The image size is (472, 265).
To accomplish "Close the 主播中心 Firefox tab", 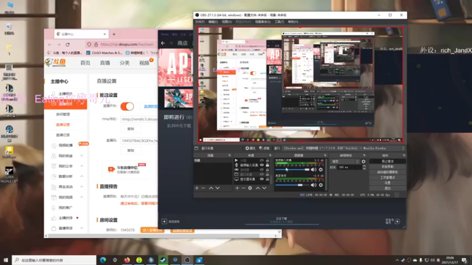I will coord(104,34).
